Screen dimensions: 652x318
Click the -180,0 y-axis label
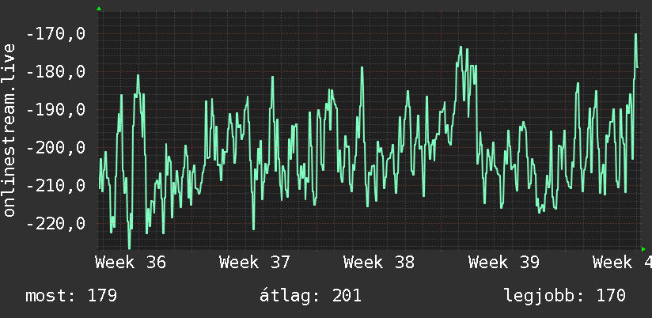coord(55,71)
